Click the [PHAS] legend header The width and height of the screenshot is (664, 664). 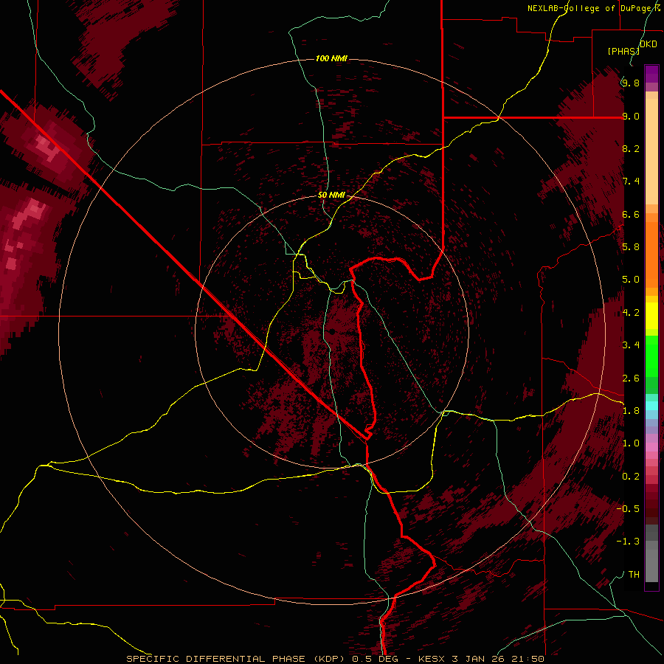(623, 51)
